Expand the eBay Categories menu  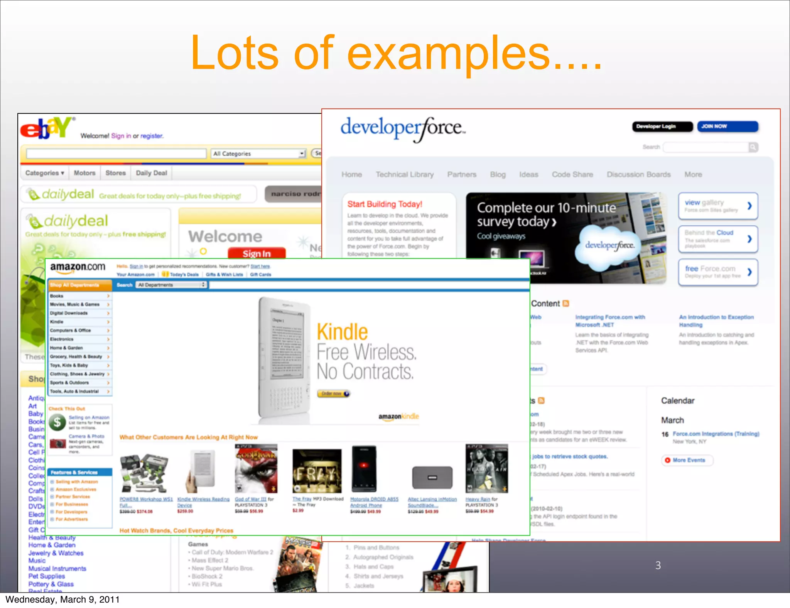point(45,173)
